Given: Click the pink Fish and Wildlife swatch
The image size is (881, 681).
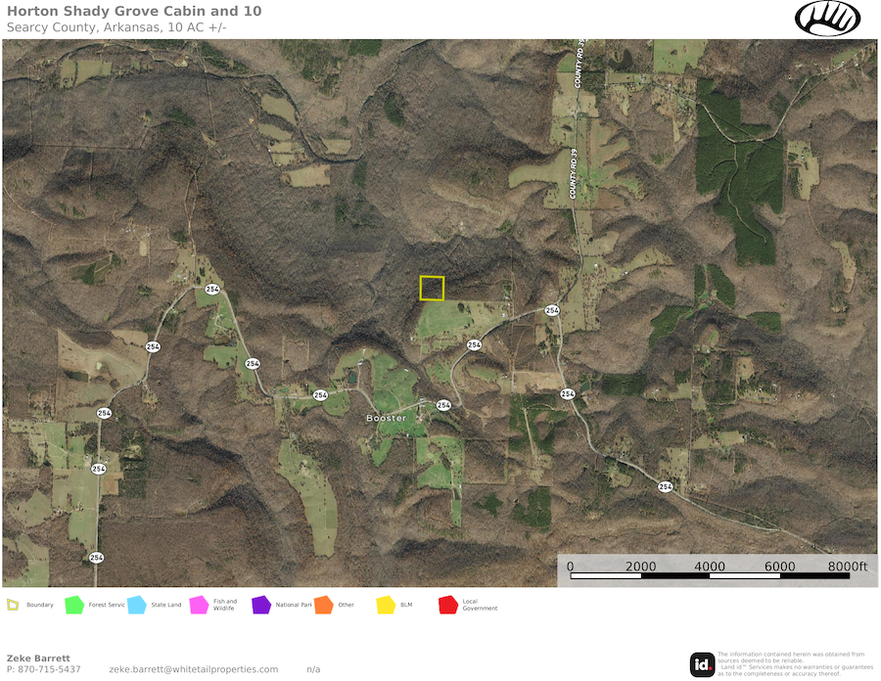Looking at the screenshot, I should click(x=199, y=605).
